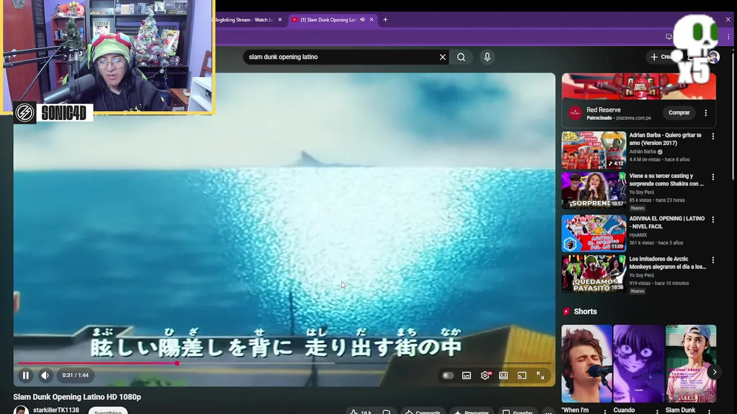The height and width of the screenshot is (414, 737).
Task: Open the ADIVINA EL OPENING LATINO video
Action: 594,233
